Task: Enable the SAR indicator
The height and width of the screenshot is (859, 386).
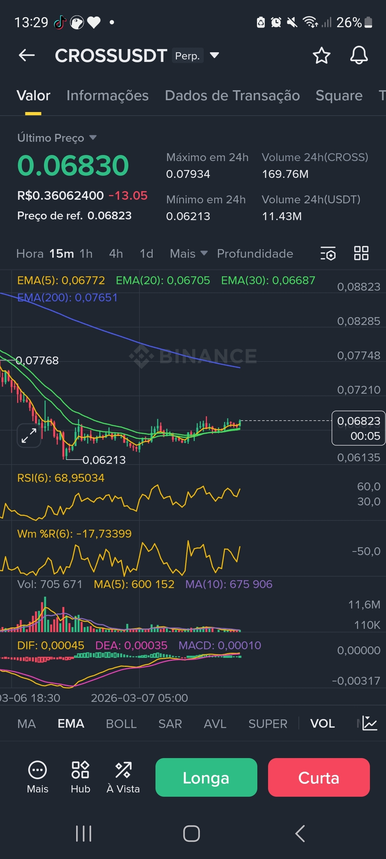Action: click(x=170, y=724)
